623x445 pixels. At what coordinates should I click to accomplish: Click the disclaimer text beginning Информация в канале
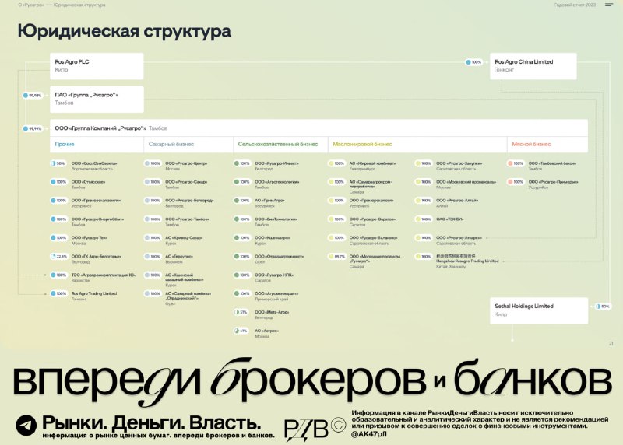[480, 419]
